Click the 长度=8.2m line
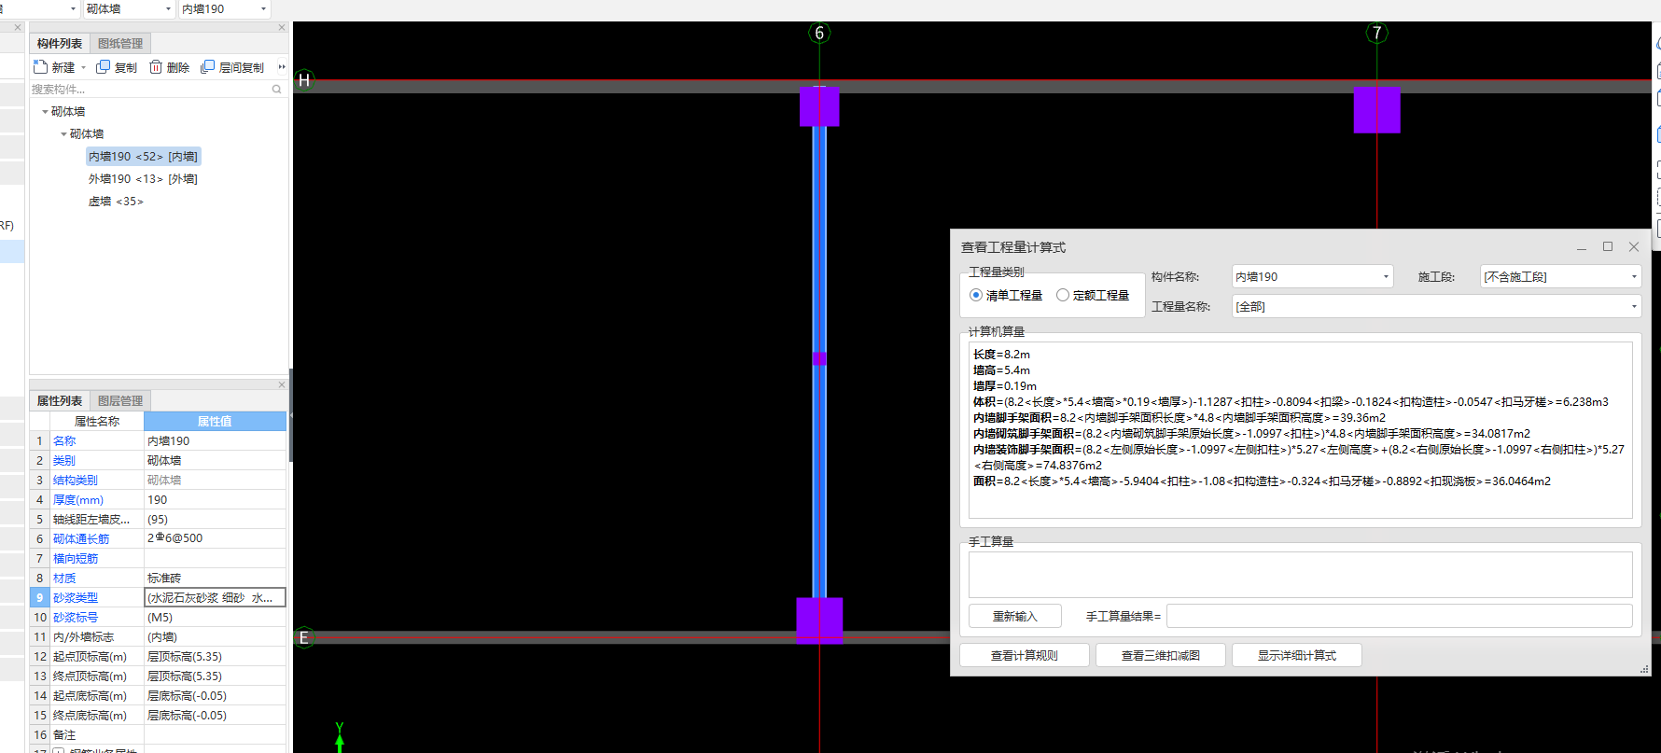1661x753 pixels. pos(1001,355)
